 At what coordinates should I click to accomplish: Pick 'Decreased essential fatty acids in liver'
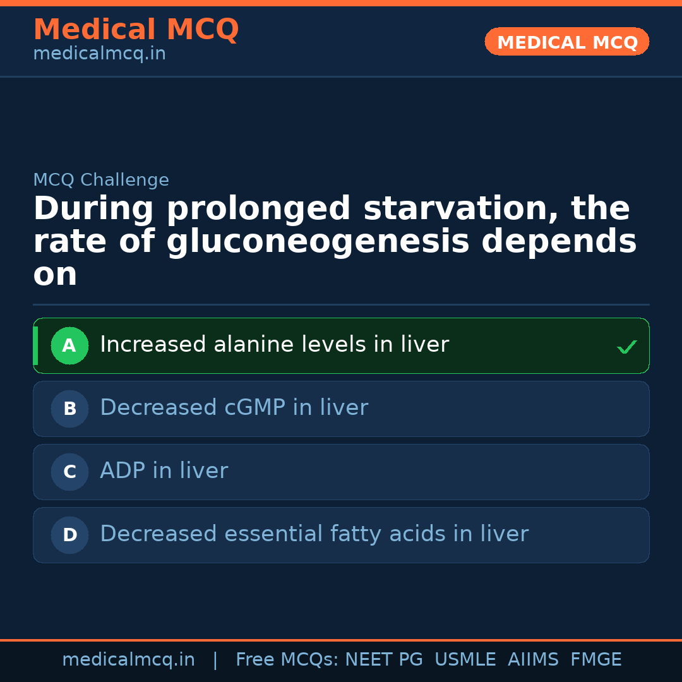[x=314, y=534]
